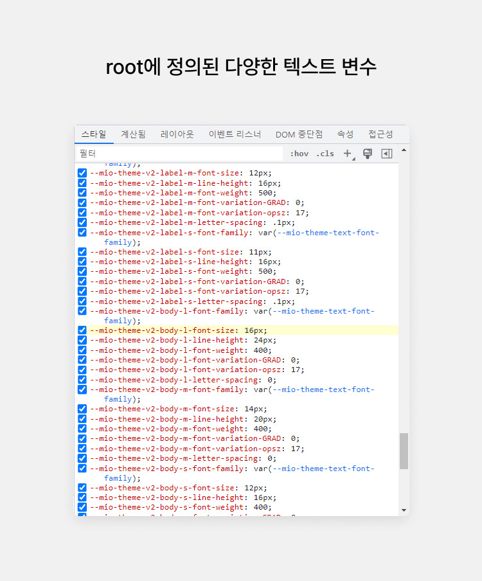Click property name --mio-theme-v2-body-m-letter-spacing
This screenshot has height=581, width=482.
174,458
